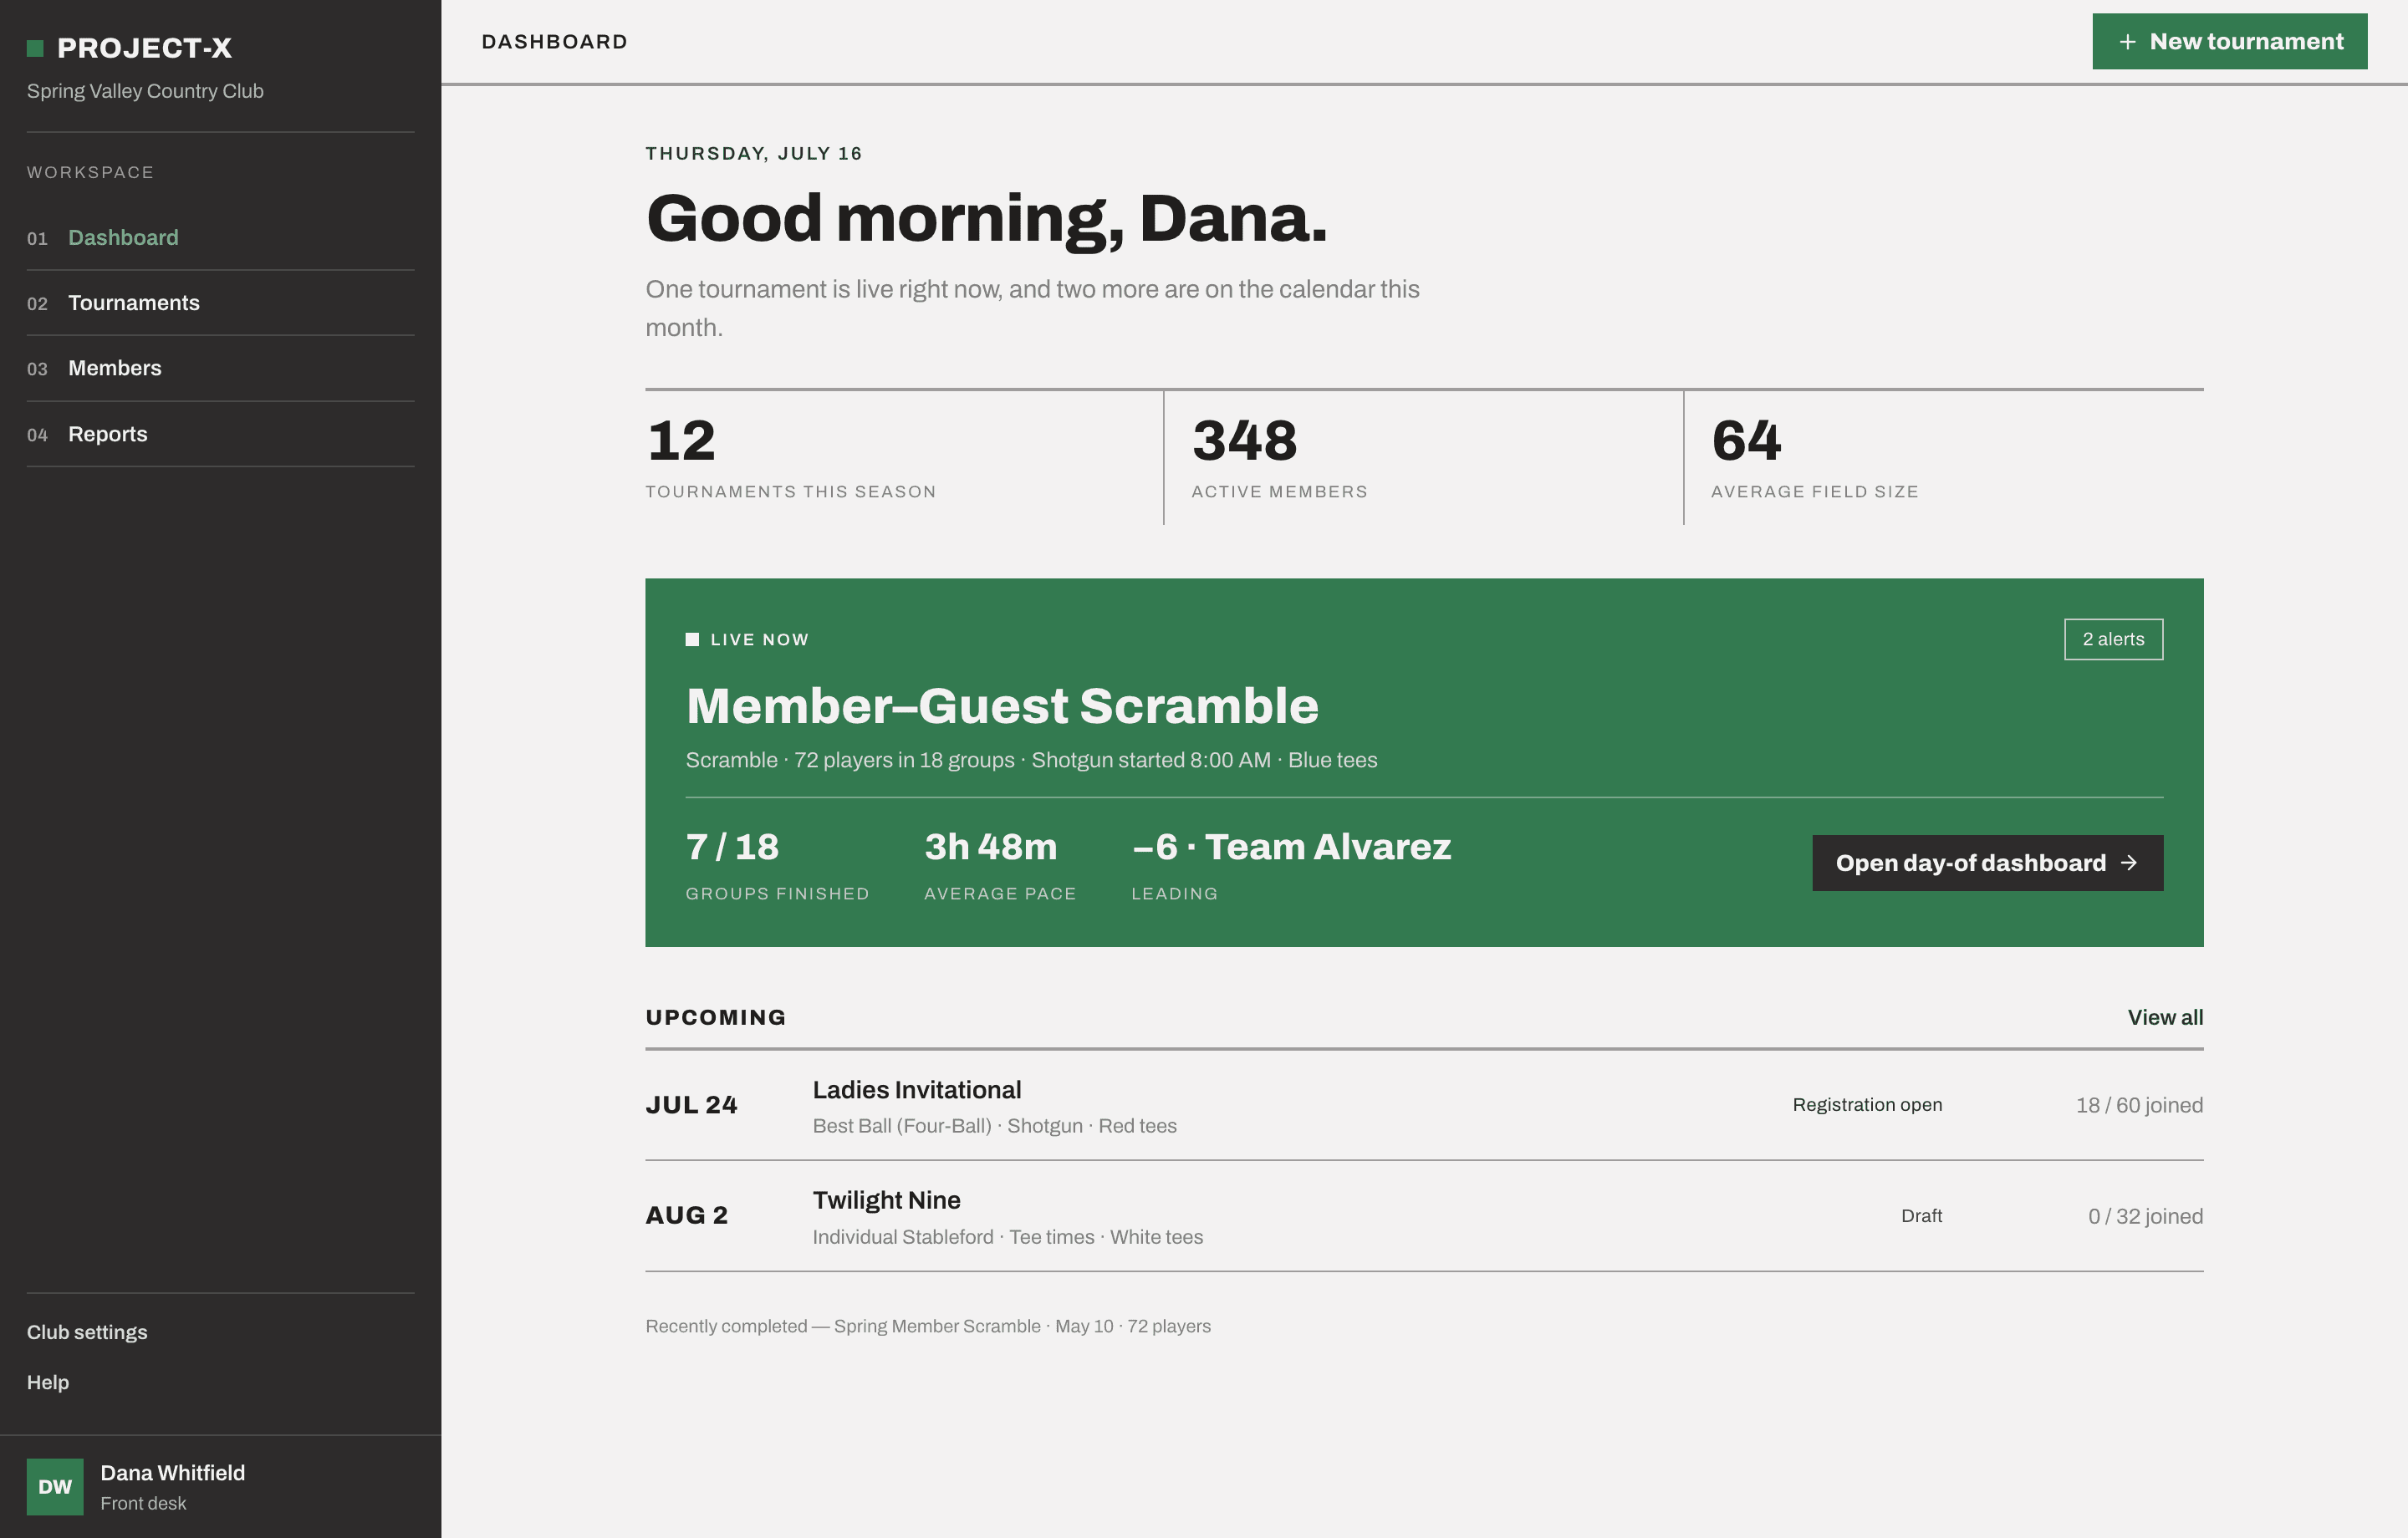This screenshot has height=1538, width=2408.
Task: Click the Registration open status
Action: [1867, 1105]
